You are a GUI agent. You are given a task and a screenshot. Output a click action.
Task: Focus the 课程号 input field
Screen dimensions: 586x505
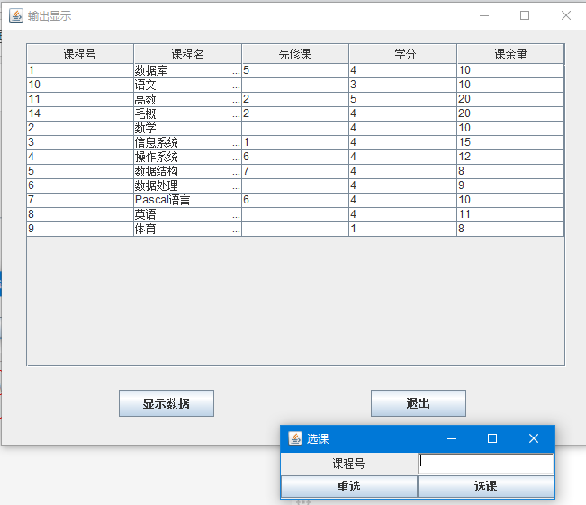tap(486, 464)
